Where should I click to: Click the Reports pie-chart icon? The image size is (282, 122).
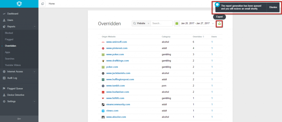(x=4, y=26)
